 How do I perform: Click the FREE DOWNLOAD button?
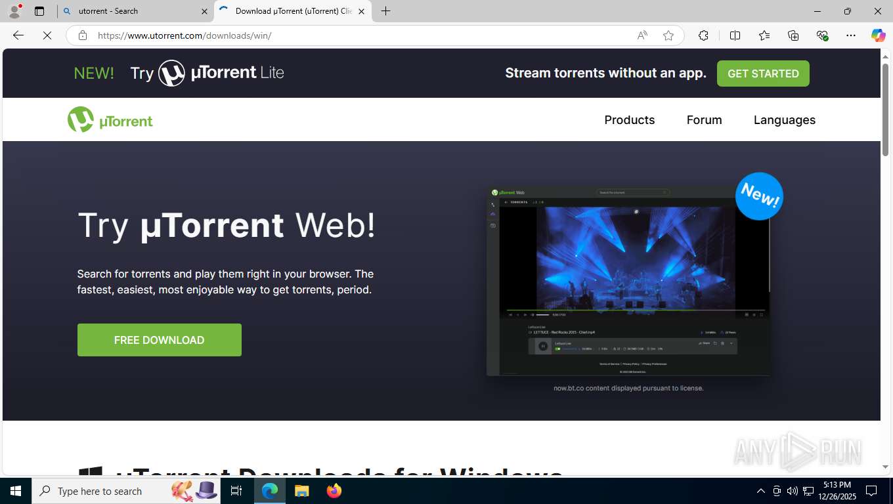click(160, 340)
